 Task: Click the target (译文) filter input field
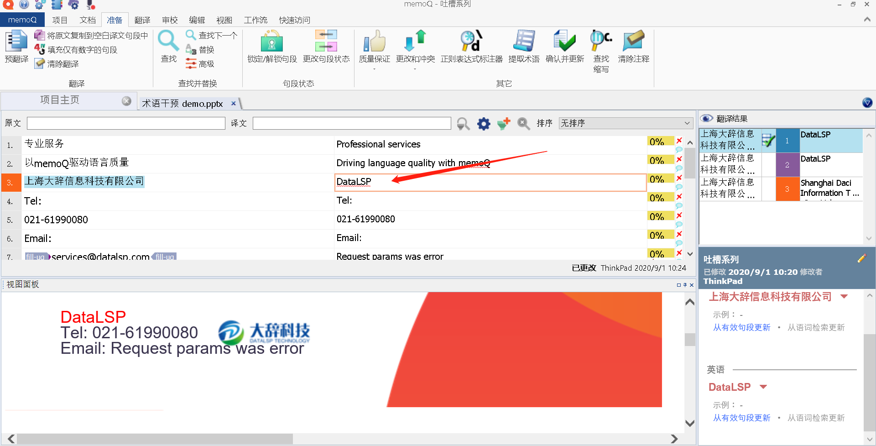[x=352, y=123]
